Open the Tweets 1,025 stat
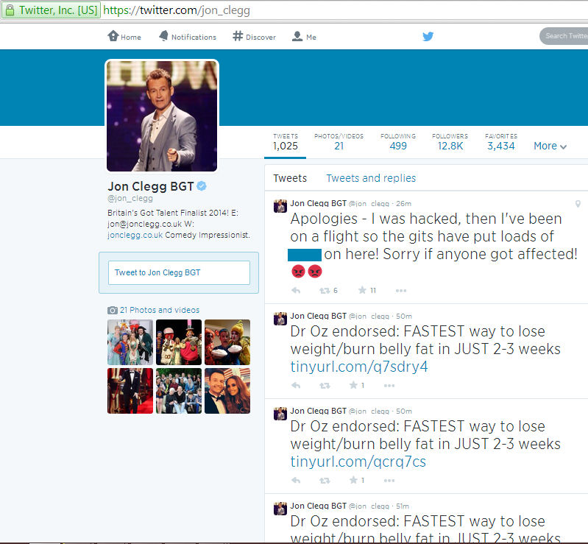588x544 pixels. click(x=286, y=142)
